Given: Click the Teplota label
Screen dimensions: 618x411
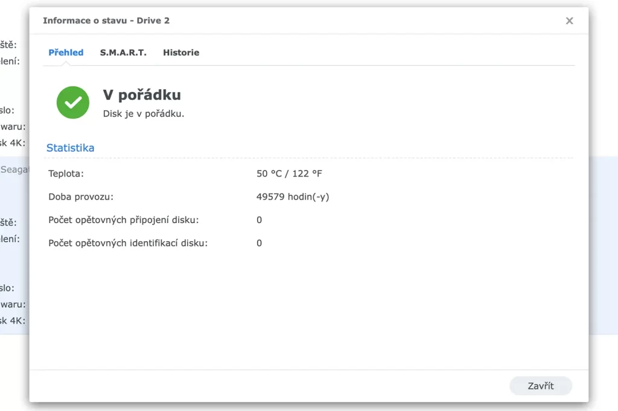Looking at the screenshot, I should pyautogui.click(x=66, y=174).
